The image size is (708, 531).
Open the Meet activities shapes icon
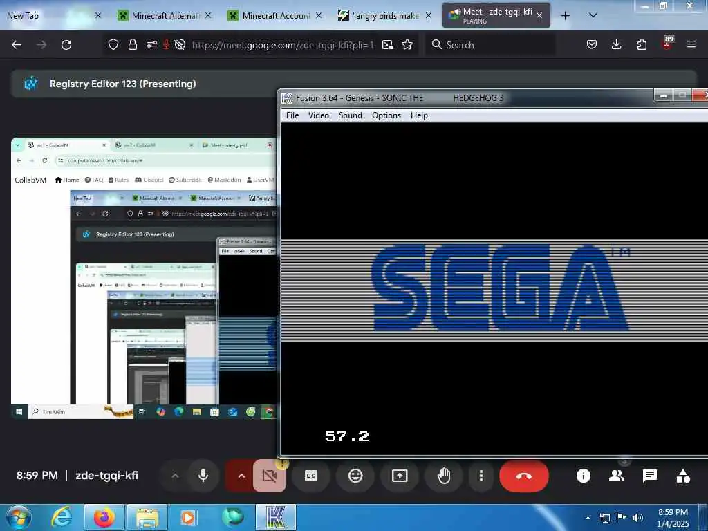coord(683,476)
